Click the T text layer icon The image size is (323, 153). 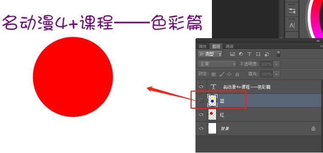[213, 87]
